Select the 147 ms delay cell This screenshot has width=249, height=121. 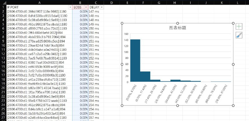point(96,11)
